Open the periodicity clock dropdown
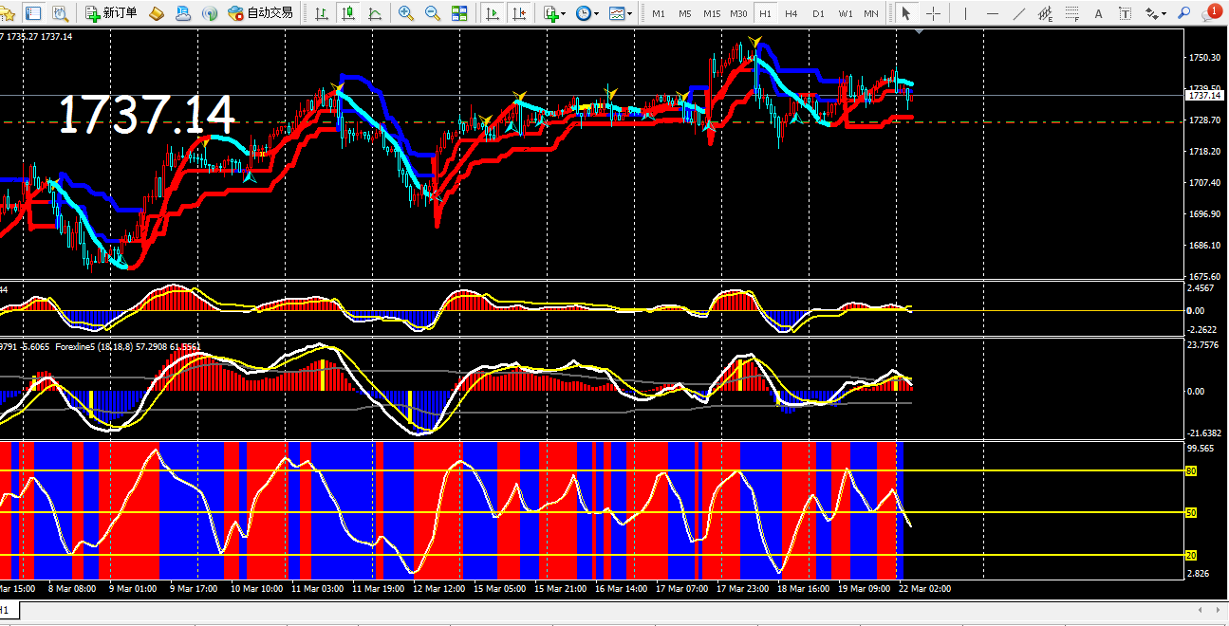 pyautogui.click(x=587, y=13)
